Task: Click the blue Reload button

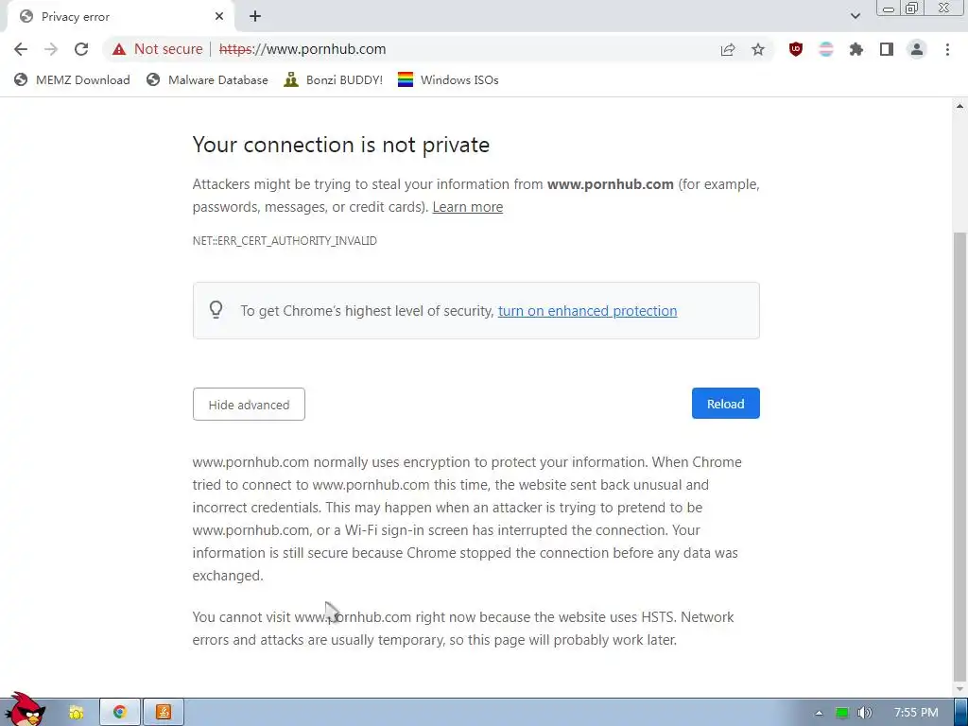Action: coord(725,404)
